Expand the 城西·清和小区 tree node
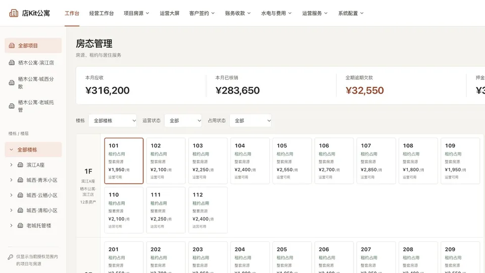The width and height of the screenshot is (485, 273). click(x=11, y=210)
